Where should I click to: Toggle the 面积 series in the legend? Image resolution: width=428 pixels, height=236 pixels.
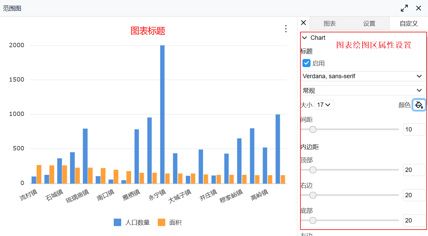tap(171, 222)
